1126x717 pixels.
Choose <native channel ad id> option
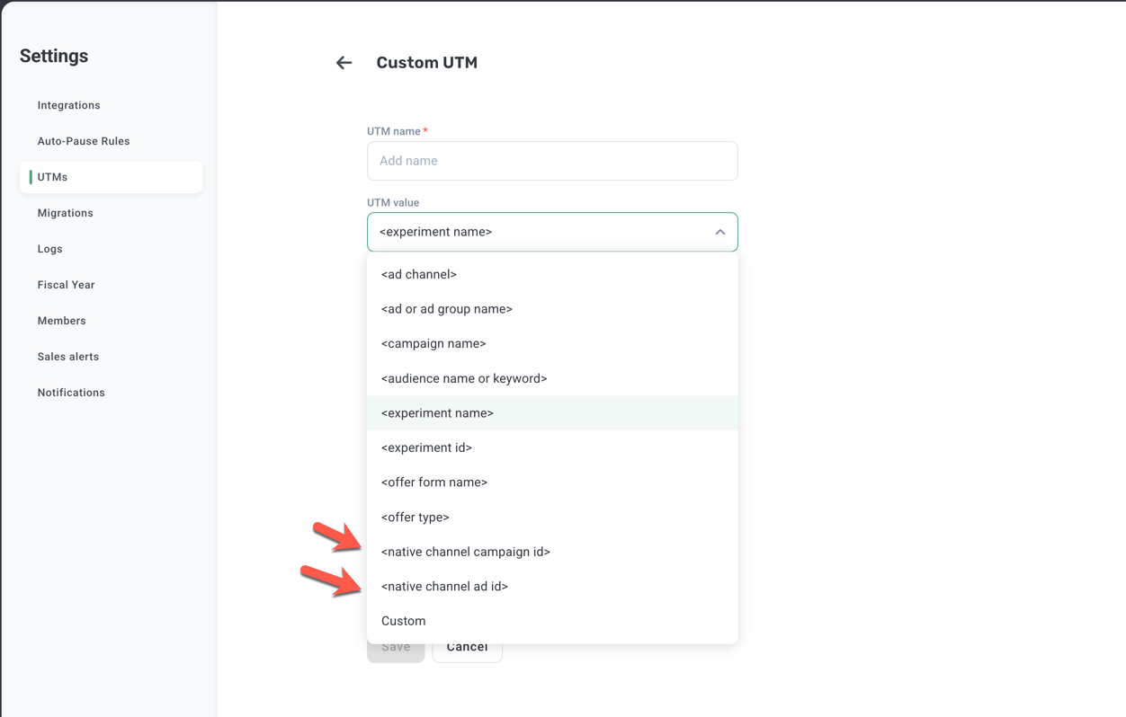444,587
